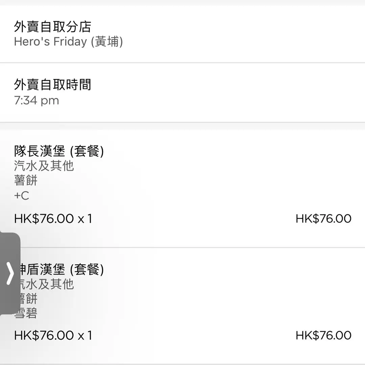The height and width of the screenshot is (365, 365).
Task: Click the 外賣自取時間 heading
Action: point(52,84)
